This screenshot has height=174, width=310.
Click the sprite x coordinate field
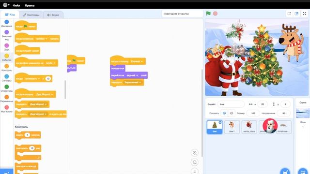[x=263, y=104]
